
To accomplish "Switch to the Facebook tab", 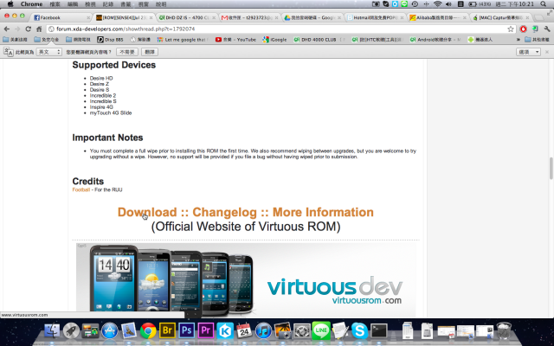I will tap(61, 17).
